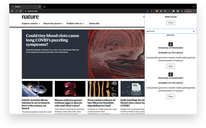
Task: Open the Daily briefing article headline
Action: click(x=132, y=103)
